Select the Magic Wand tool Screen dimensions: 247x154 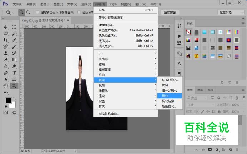click(x=14, y=34)
